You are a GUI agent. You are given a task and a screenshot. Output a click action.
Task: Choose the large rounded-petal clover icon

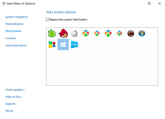point(108,33)
